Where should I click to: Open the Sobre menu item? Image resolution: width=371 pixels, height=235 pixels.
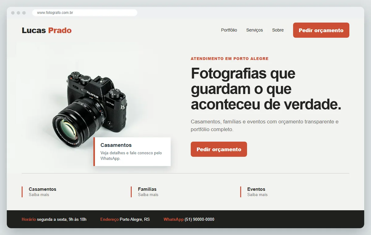[x=278, y=30]
